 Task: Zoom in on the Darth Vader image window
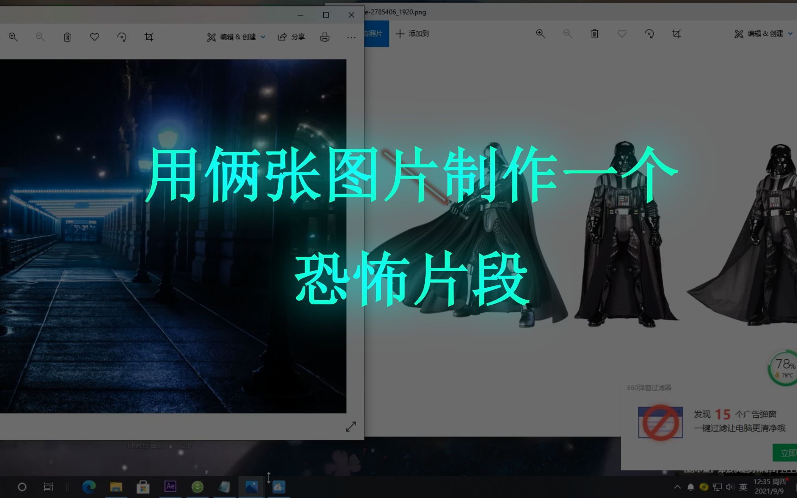pos(541,34)
